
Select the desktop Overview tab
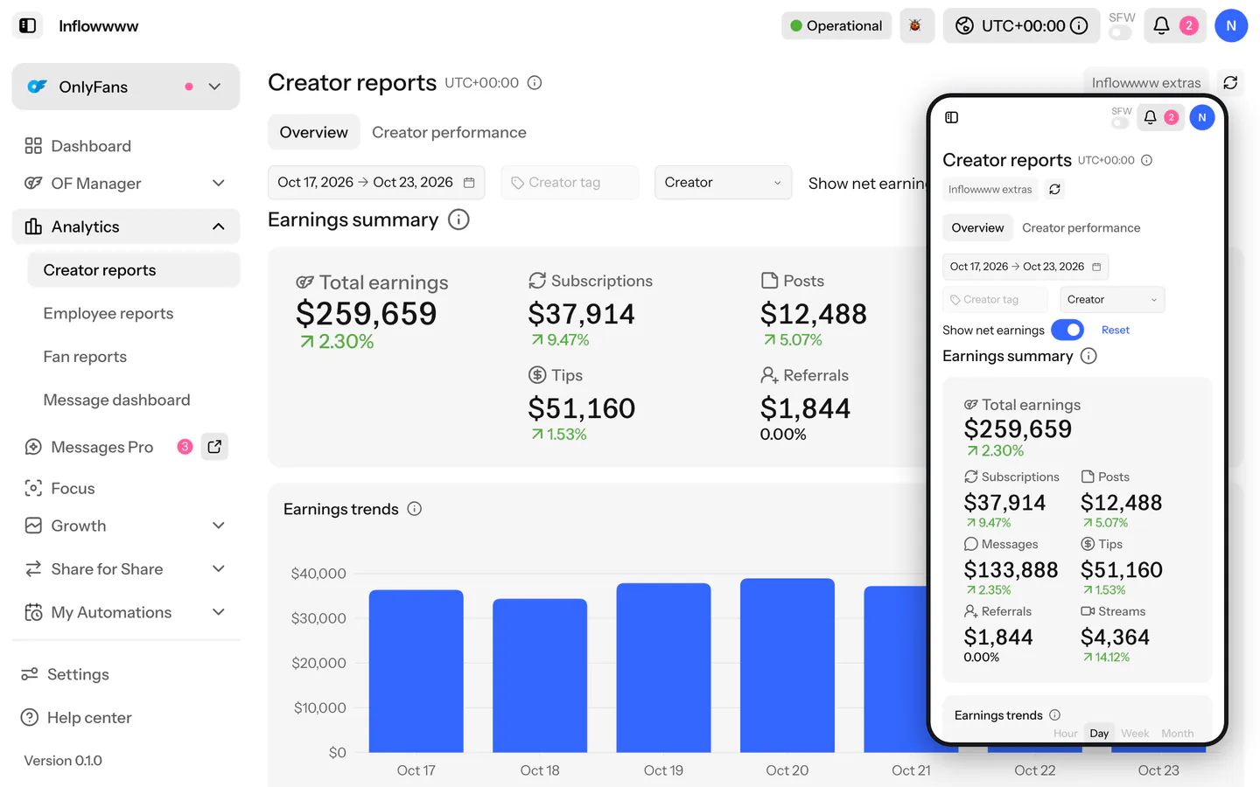313,132
